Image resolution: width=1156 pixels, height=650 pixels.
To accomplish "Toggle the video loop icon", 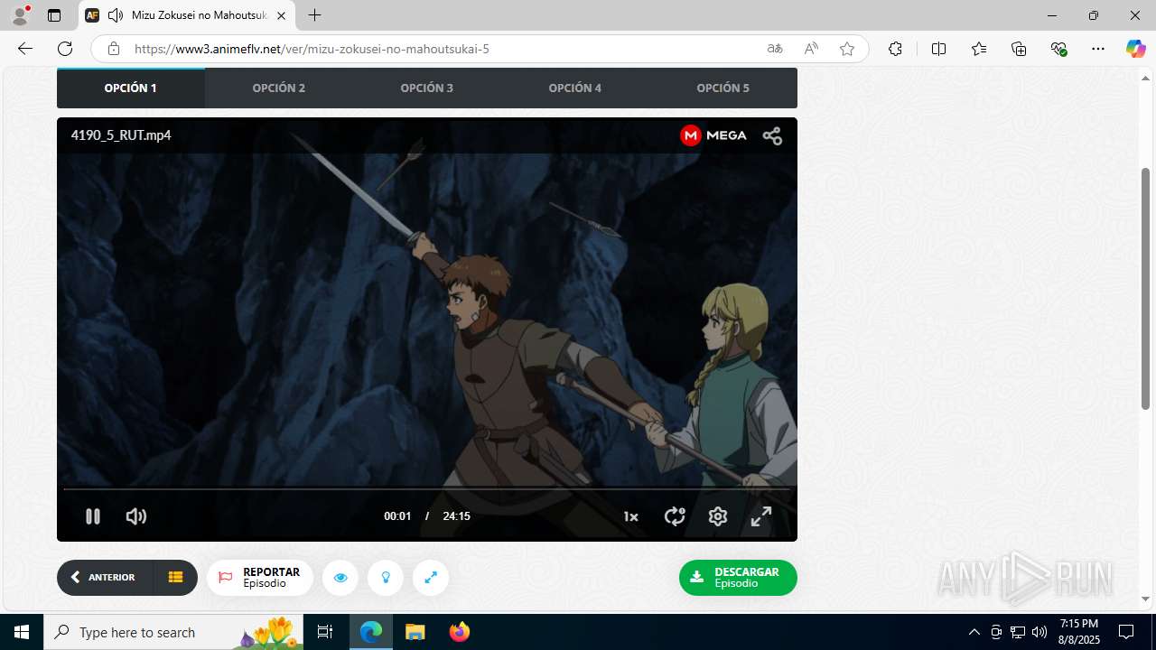I will click(675, 516).
